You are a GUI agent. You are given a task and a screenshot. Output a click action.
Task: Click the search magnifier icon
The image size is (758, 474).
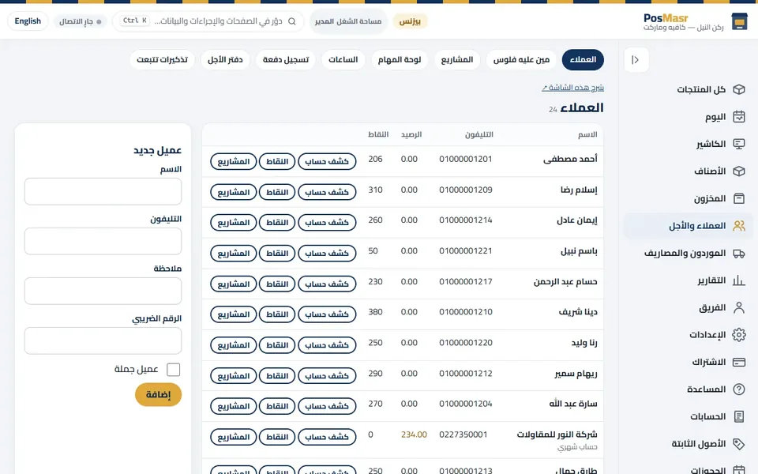coord(292,21)
